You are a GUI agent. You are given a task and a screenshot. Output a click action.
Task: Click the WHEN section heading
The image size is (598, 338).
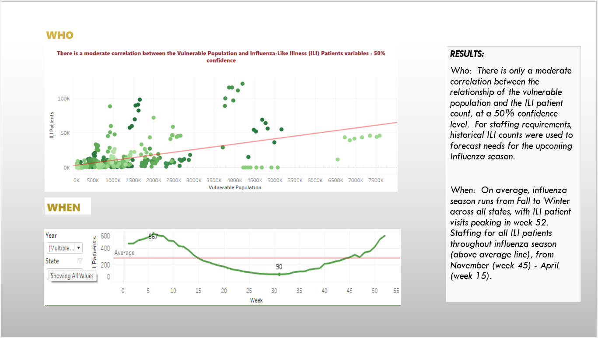[63, 208]
